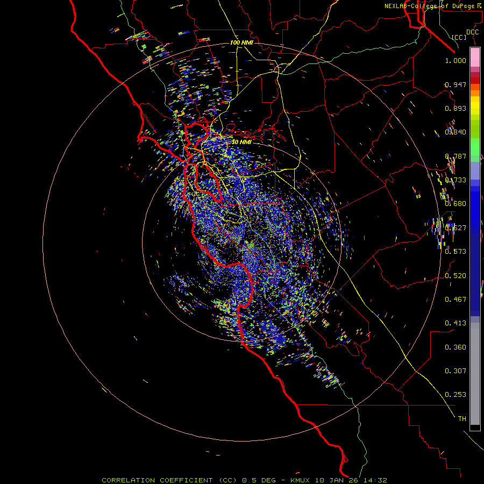Viewport: 484px width, 484px height.
Task: Pick the pink top segment of color bar
Action: (x=475, y=58)
